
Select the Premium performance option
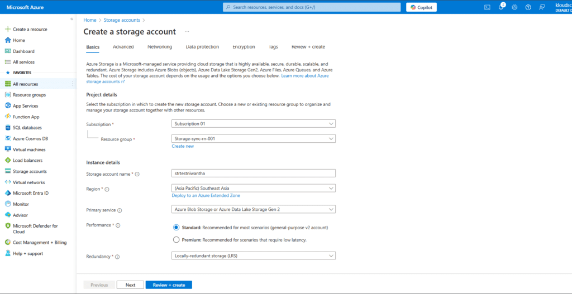[x=177, y=240]
